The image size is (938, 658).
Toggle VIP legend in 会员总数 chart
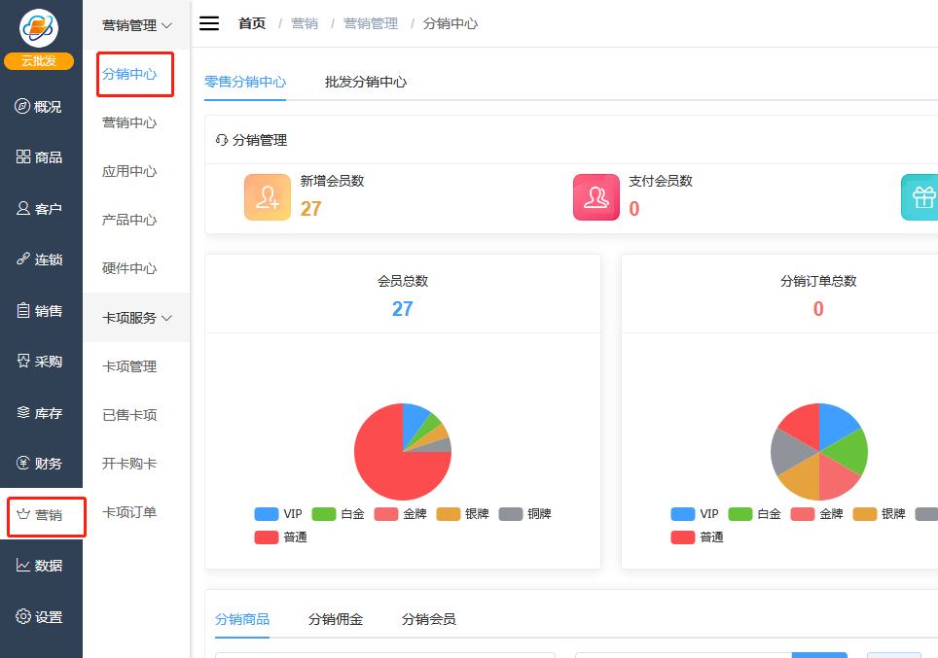pyautogui.click(x=279, y=514)
